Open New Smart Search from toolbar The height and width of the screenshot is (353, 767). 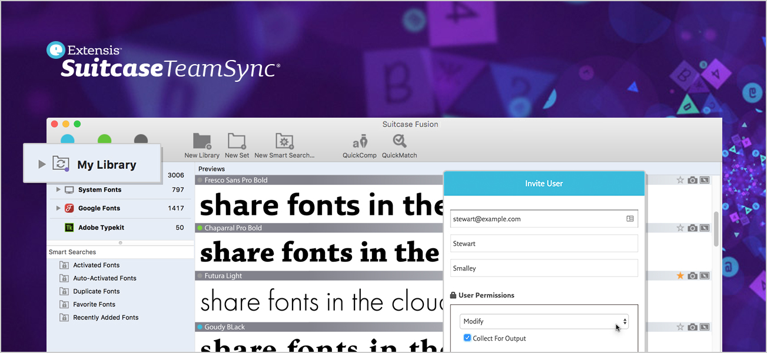(284, 142)
